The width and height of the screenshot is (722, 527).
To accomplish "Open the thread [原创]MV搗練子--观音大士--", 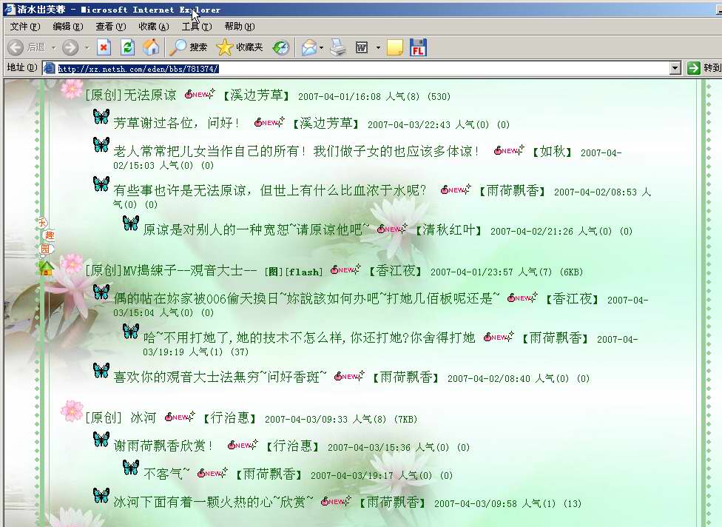I will [172, 270].
